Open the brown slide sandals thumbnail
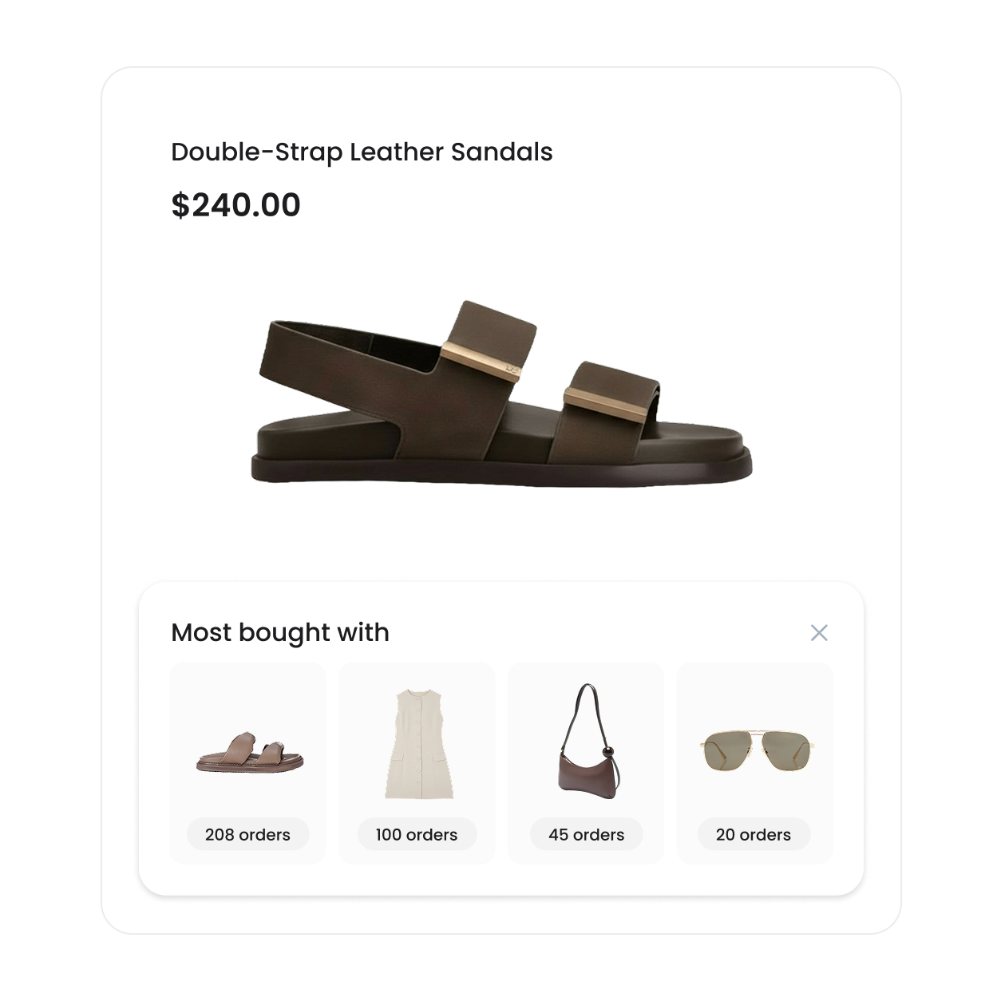 250,752
